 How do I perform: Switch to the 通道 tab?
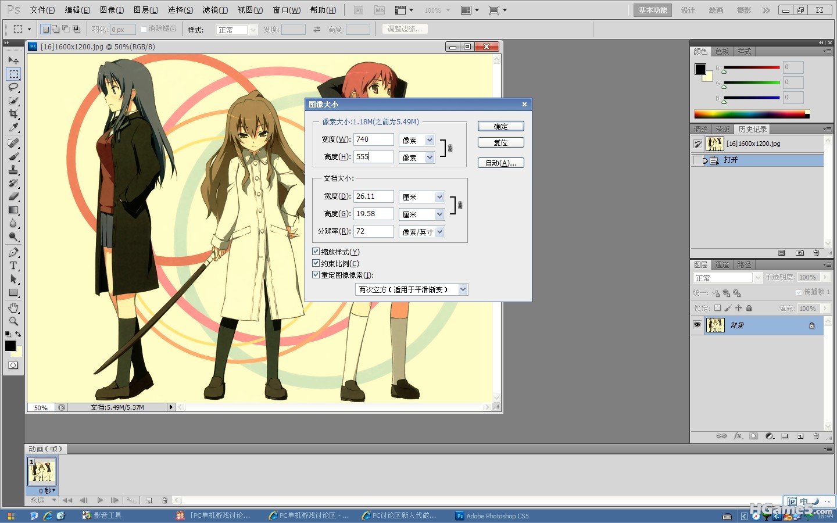[x=722, y=264]
